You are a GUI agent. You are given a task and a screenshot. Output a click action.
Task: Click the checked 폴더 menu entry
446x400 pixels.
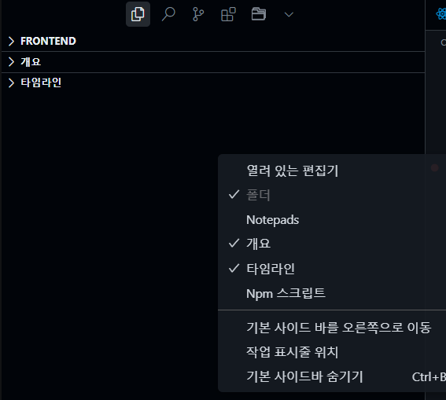coord(332,195)
